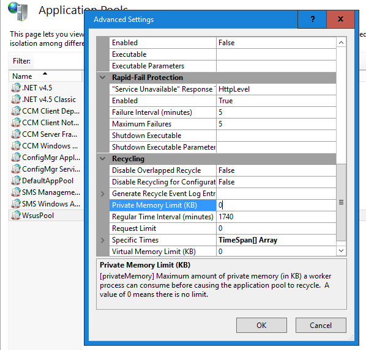Click the Application Pools server globe icon
The width and height of the screenshot is (366, 350).
(18, 11)
